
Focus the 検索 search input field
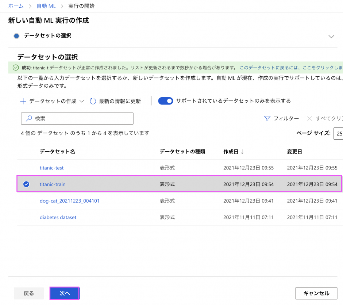coord(77,118)
